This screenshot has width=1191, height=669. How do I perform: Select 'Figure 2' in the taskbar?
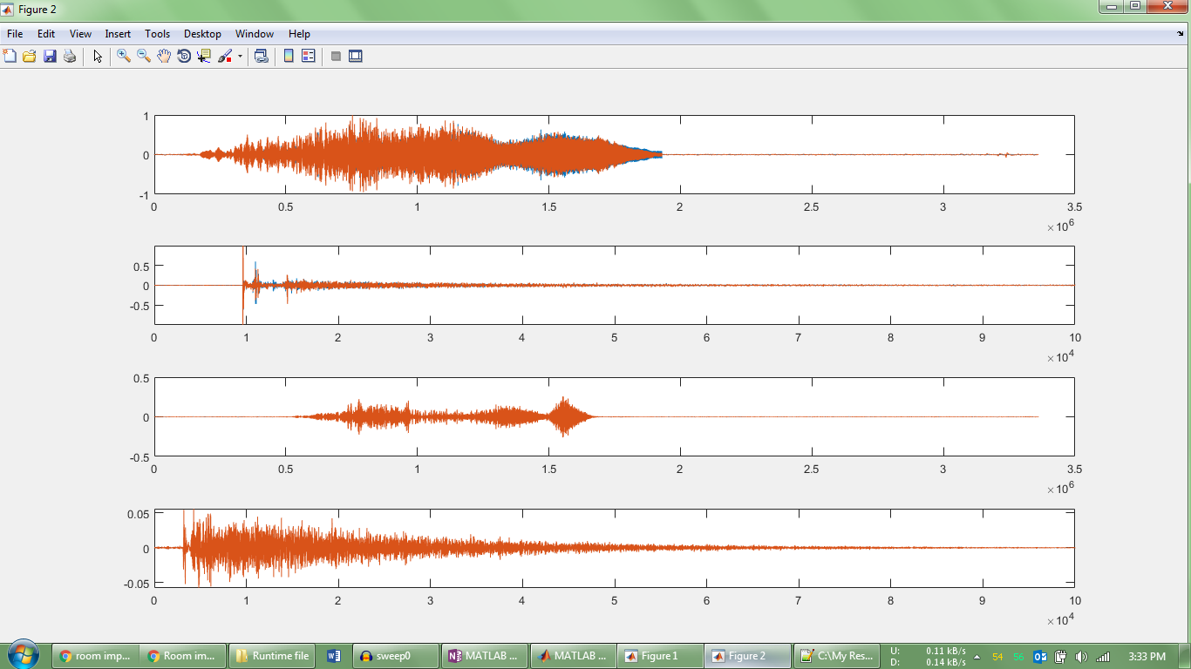[748, 656]
